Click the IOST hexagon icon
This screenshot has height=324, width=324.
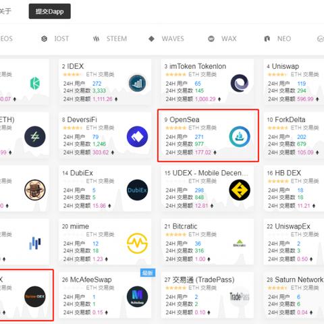(45, 38)
